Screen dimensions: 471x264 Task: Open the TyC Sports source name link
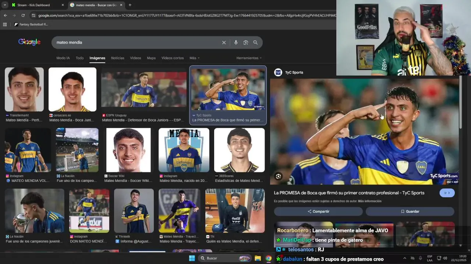pos(294,72)
